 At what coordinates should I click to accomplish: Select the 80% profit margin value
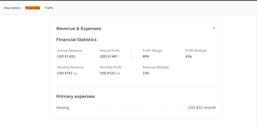coord(146,56)
